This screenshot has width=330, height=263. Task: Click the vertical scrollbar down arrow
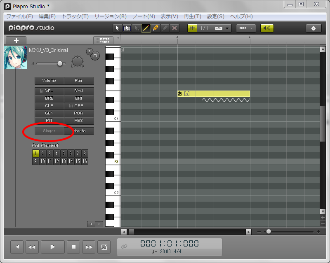click(323, 211)
